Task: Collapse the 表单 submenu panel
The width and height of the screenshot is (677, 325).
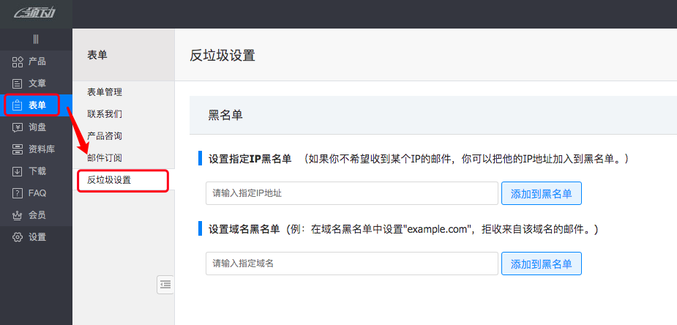Action: (x=165, y=285)
